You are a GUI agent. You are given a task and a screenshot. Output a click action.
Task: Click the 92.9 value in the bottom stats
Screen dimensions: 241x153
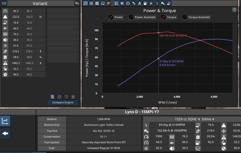pyautogui.click(x=211, y=142)
